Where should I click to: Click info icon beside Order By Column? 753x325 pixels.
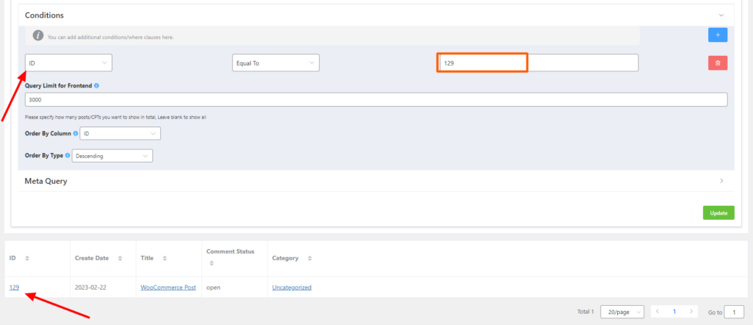pyautogui.click(x=76, y=134)
